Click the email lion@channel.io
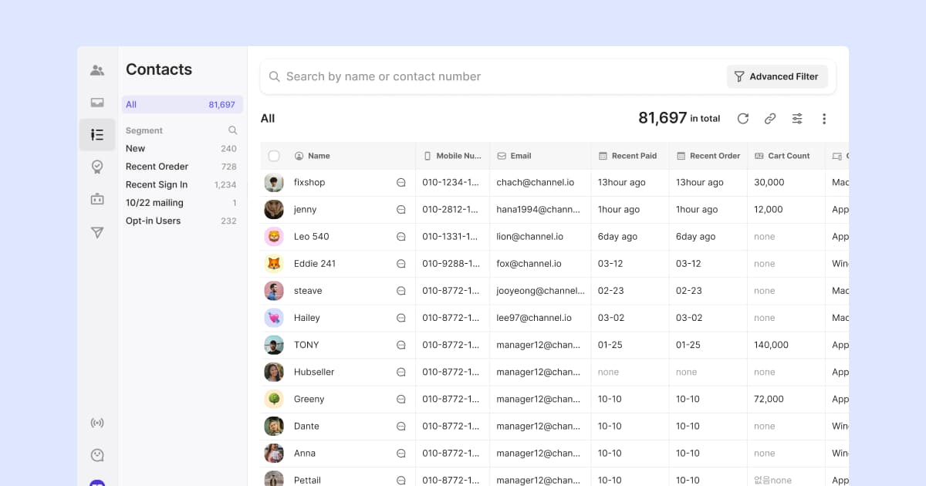Viewport: 926px width, 486px height. click(530, 236)
